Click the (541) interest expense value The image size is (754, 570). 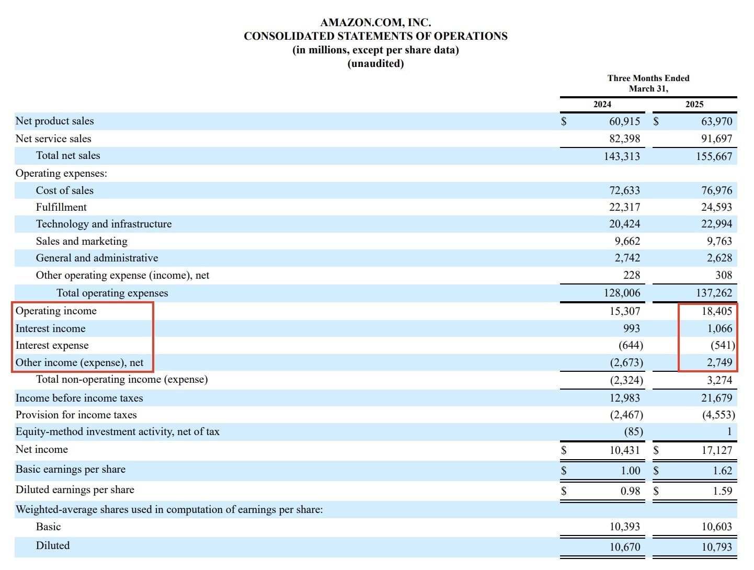[x=722, y=346]
